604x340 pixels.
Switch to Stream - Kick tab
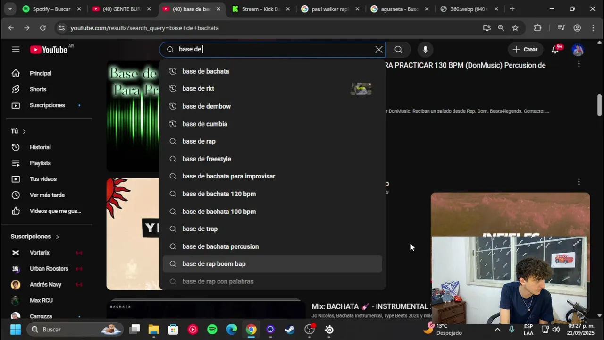click(x=260, y=9)
